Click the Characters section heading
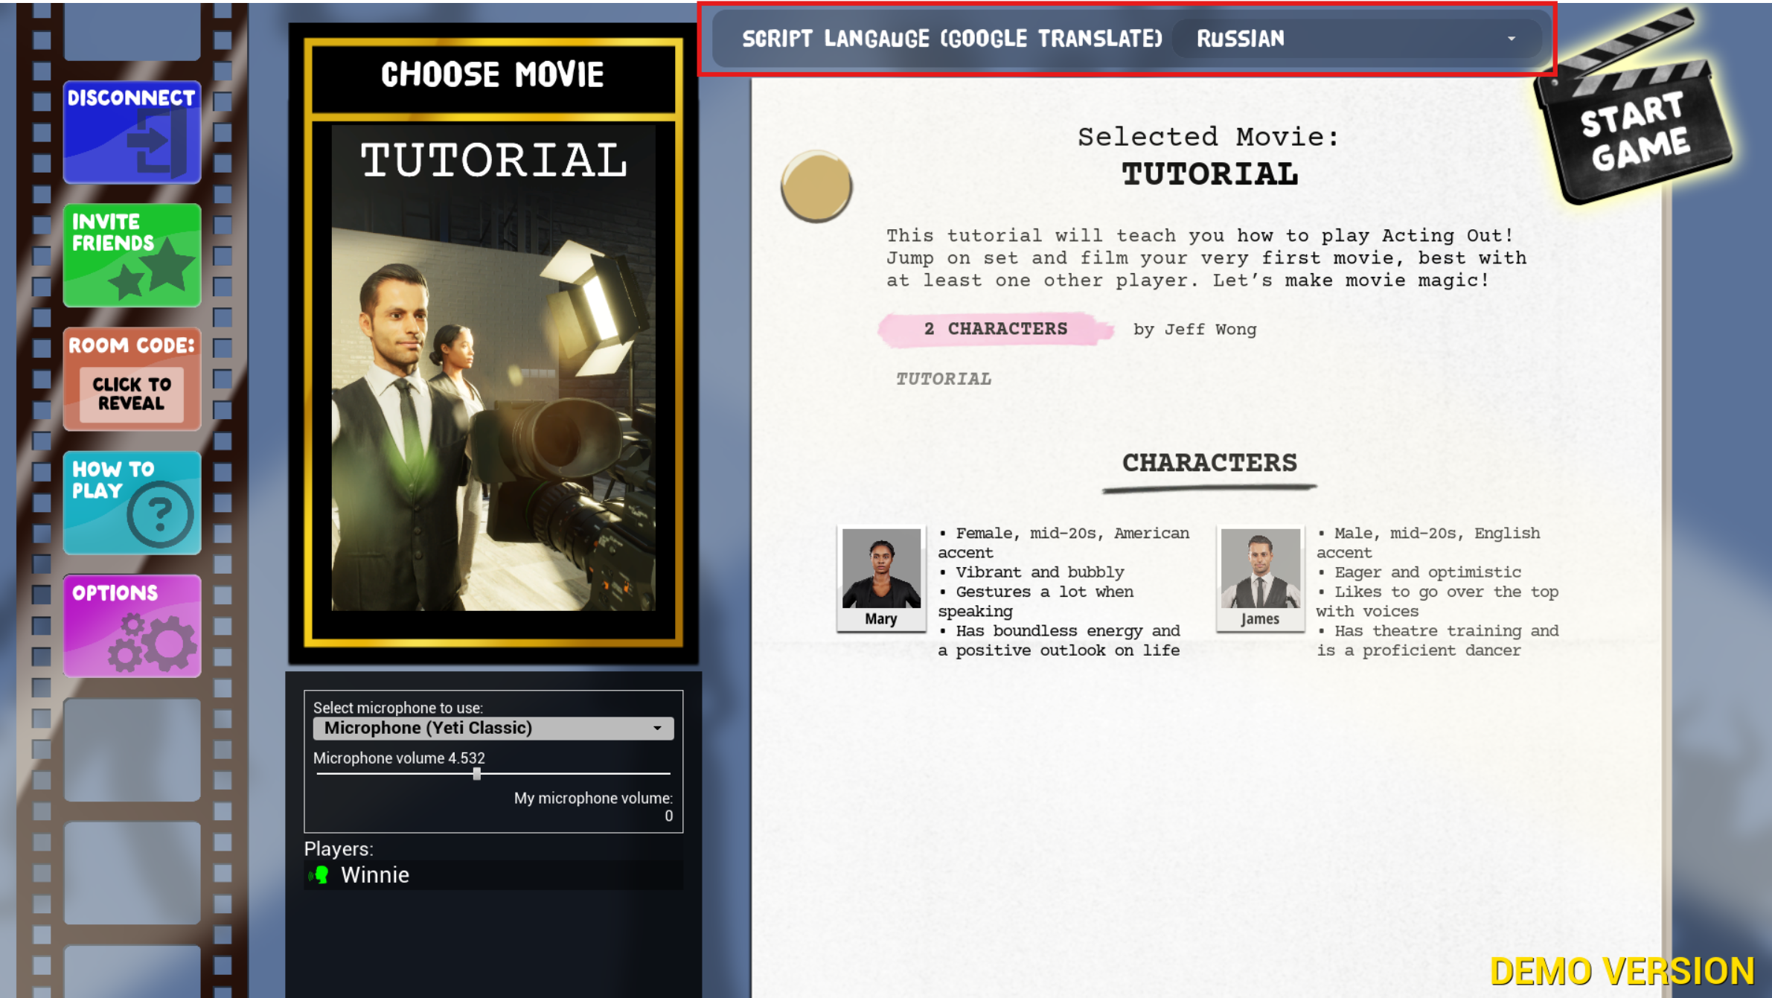 click(1209, 463)
